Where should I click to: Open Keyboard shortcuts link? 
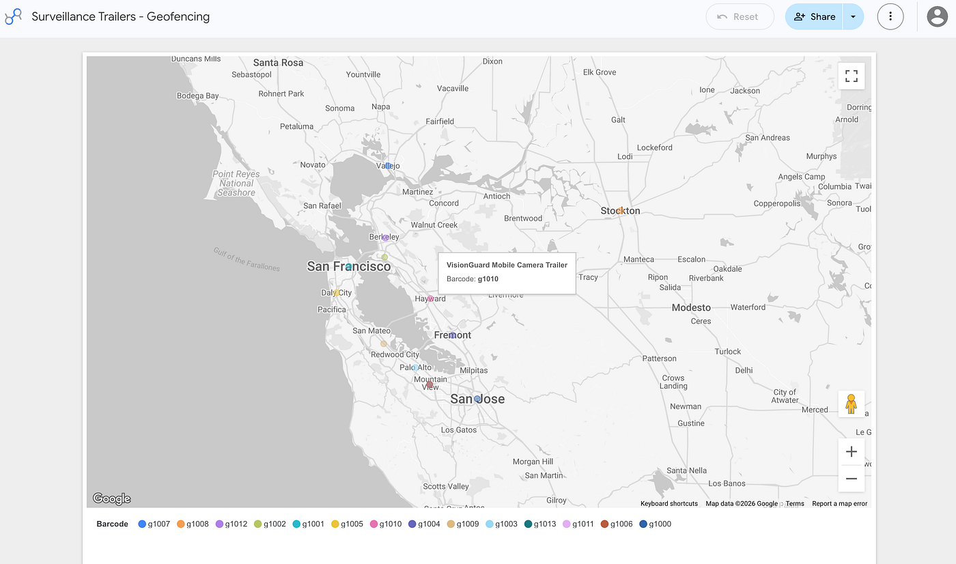[669, 504]
